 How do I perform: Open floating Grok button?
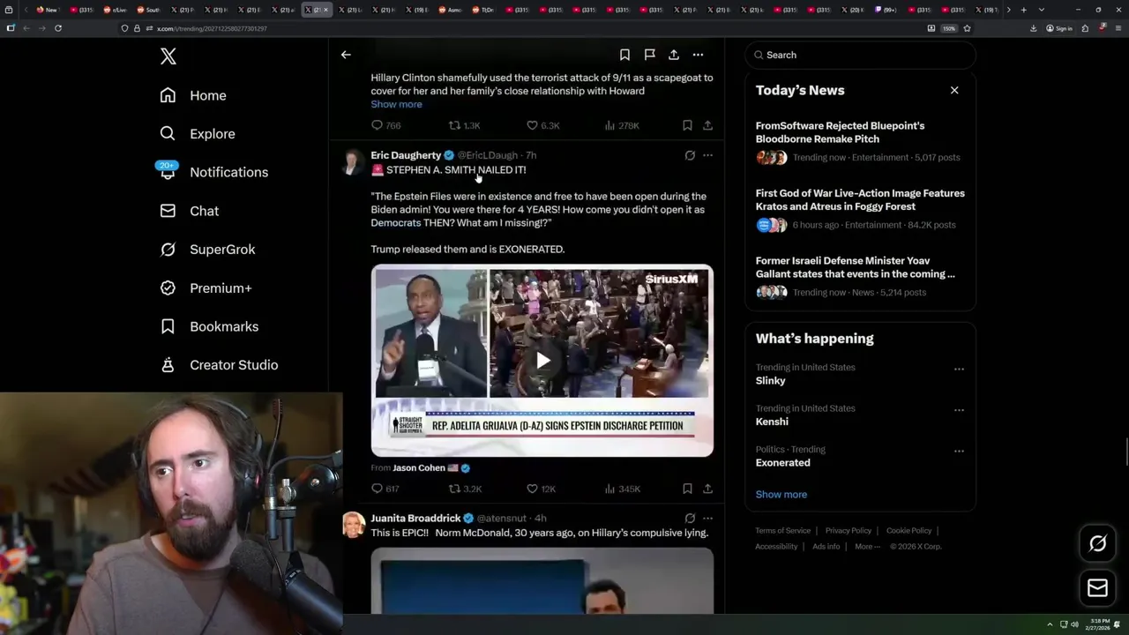point(1097,544)
